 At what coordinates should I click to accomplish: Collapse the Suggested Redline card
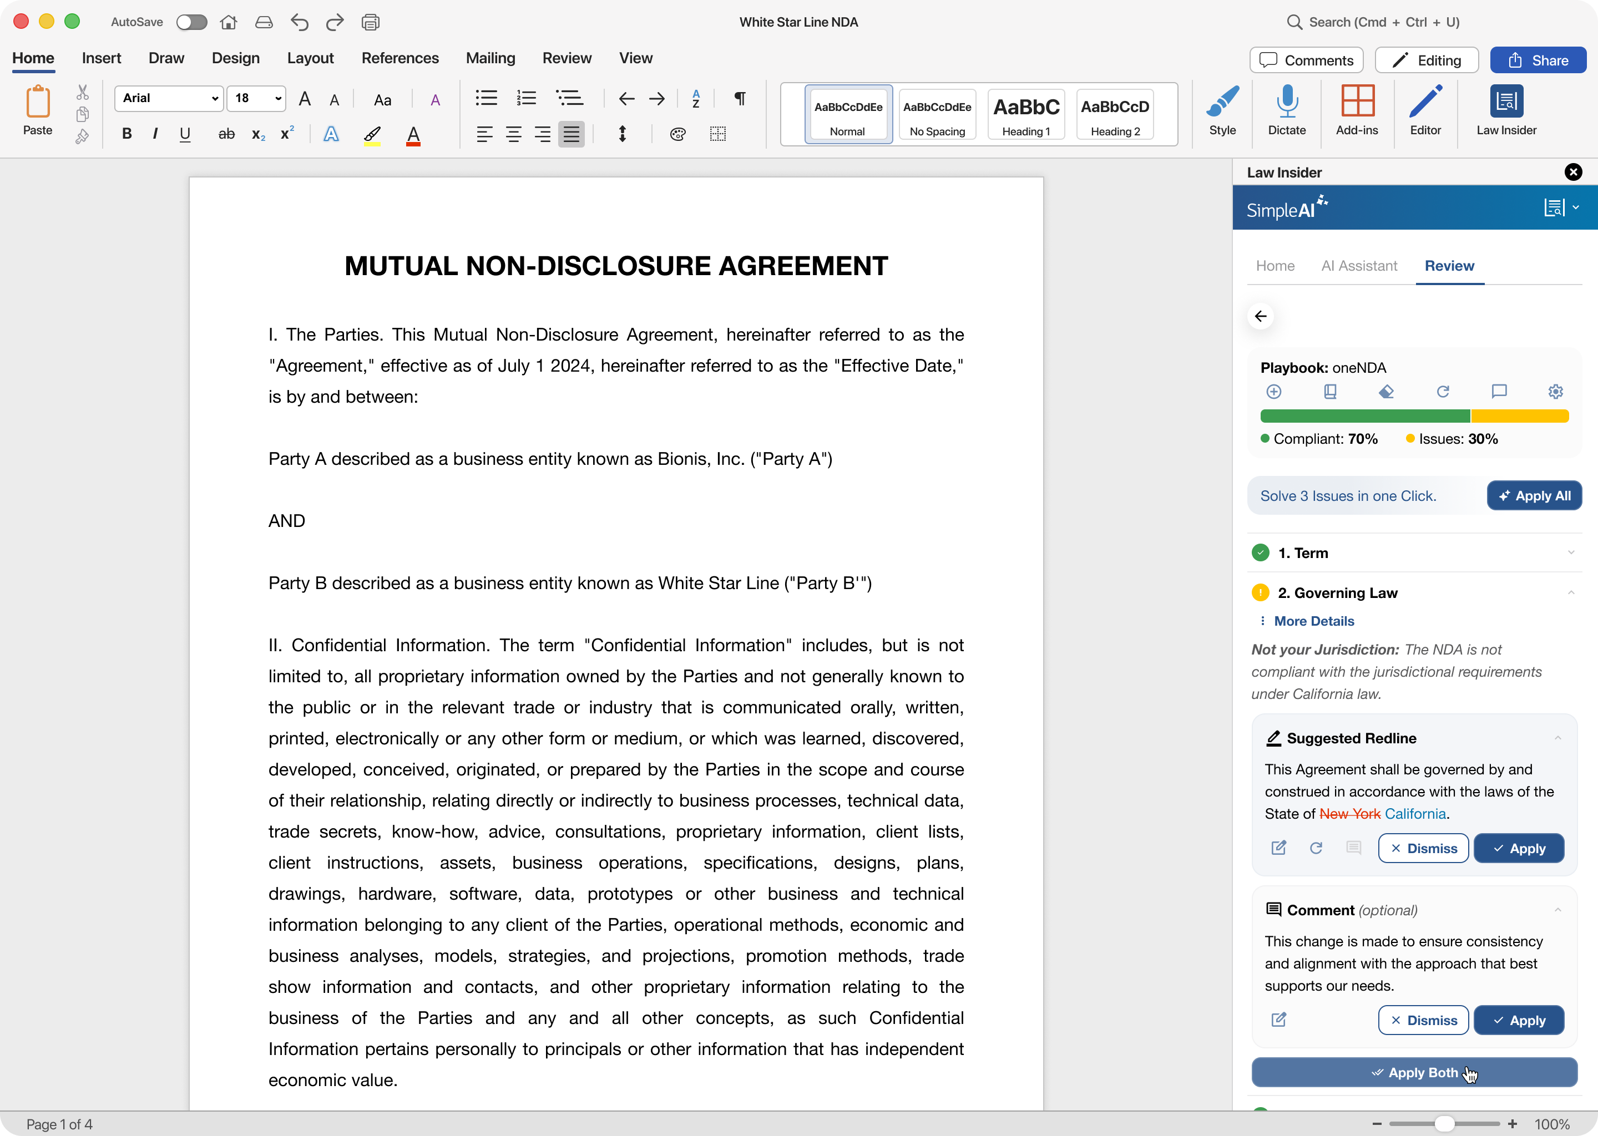(x=1557, y=738)
